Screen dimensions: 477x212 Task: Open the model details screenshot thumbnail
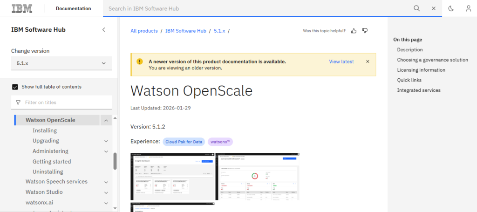point(258,177)
